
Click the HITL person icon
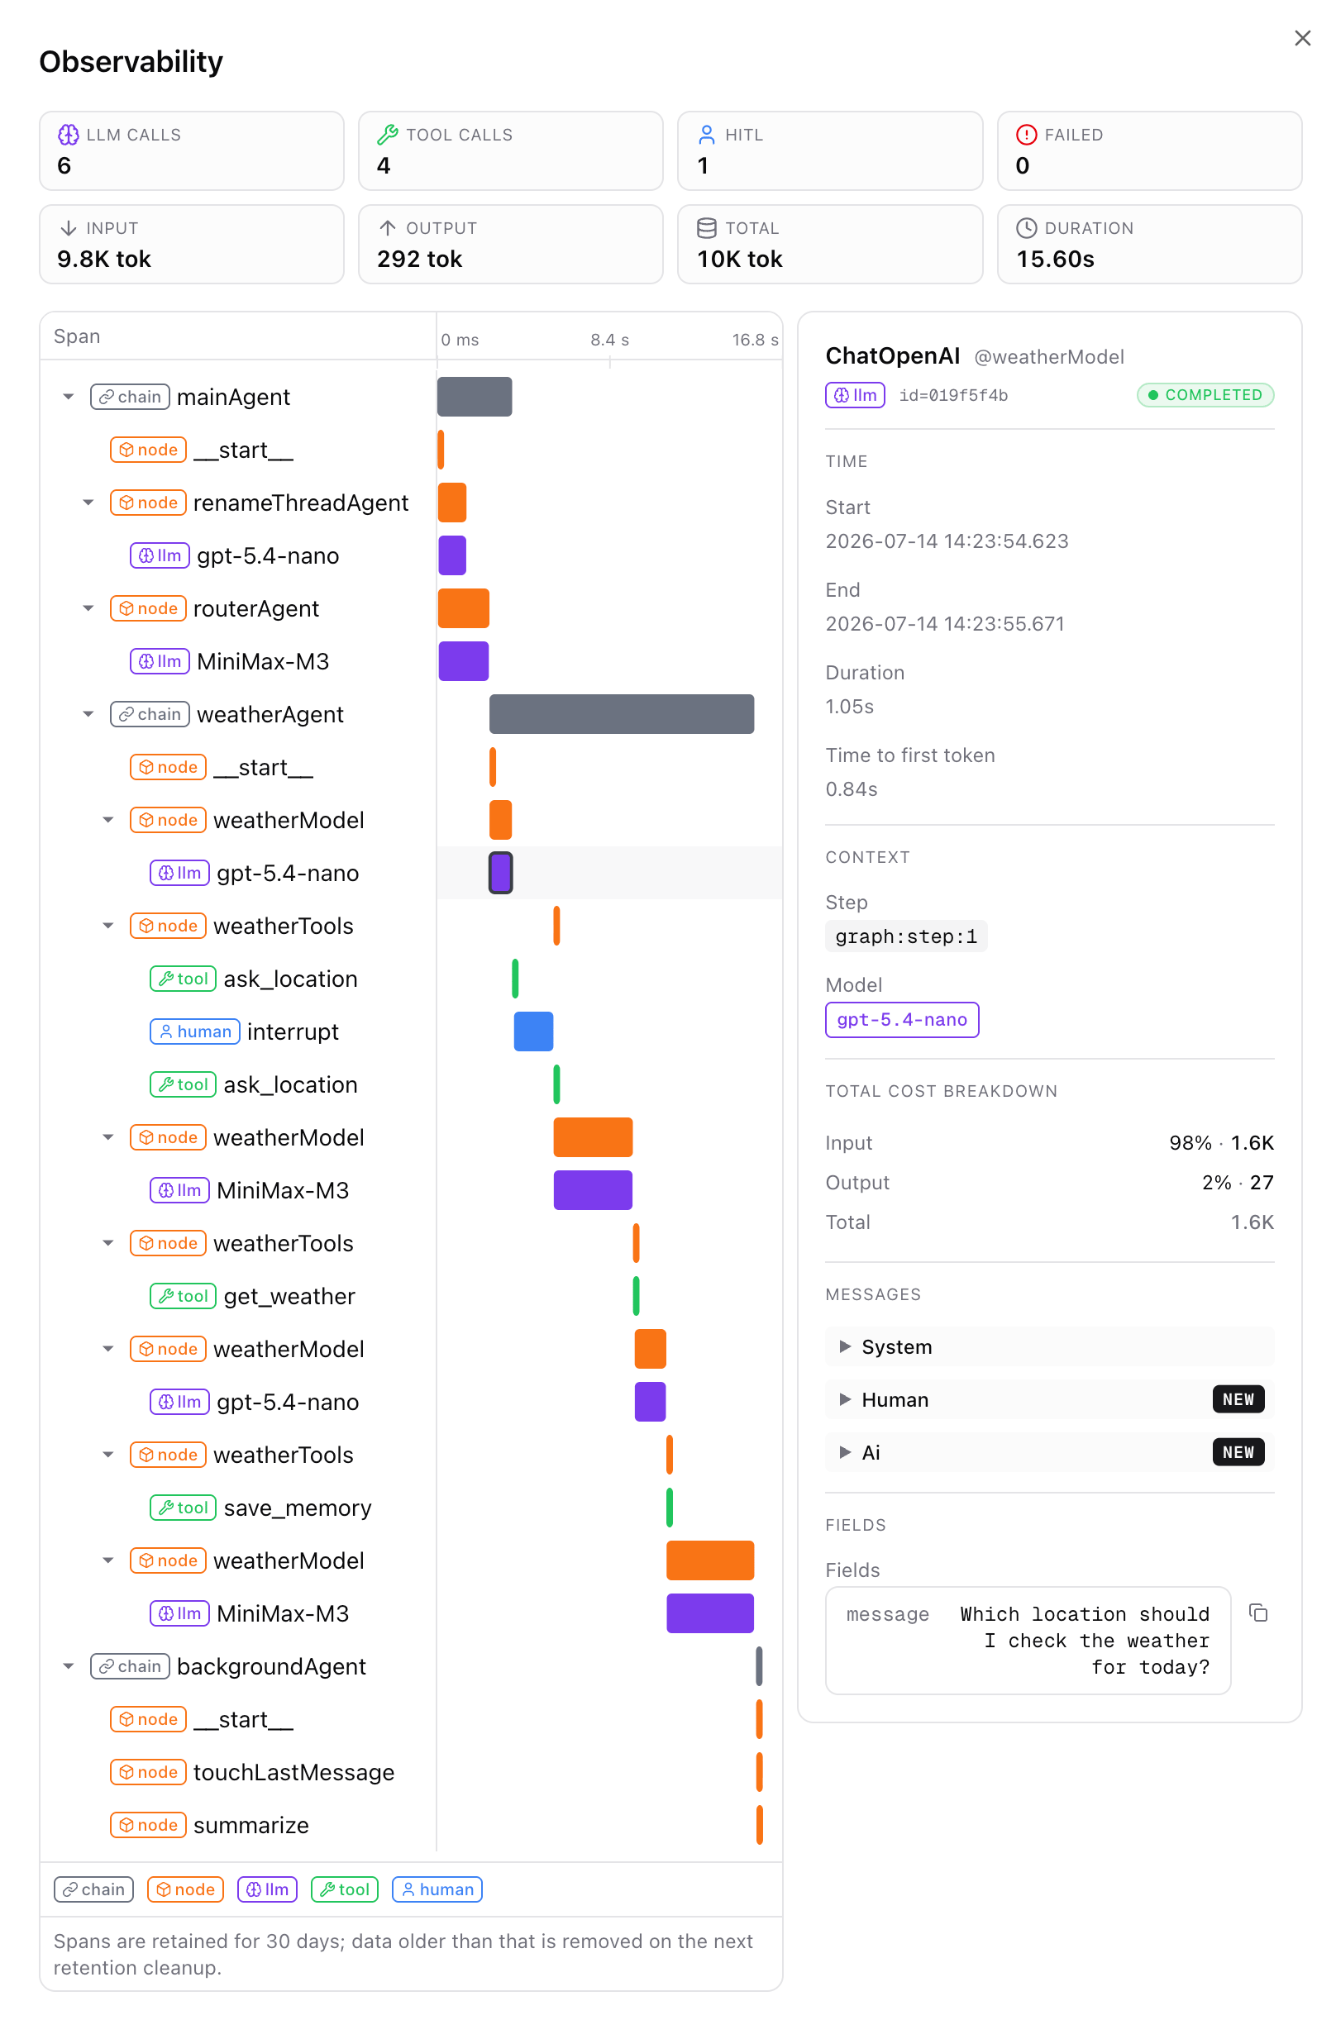click(706, 135)
